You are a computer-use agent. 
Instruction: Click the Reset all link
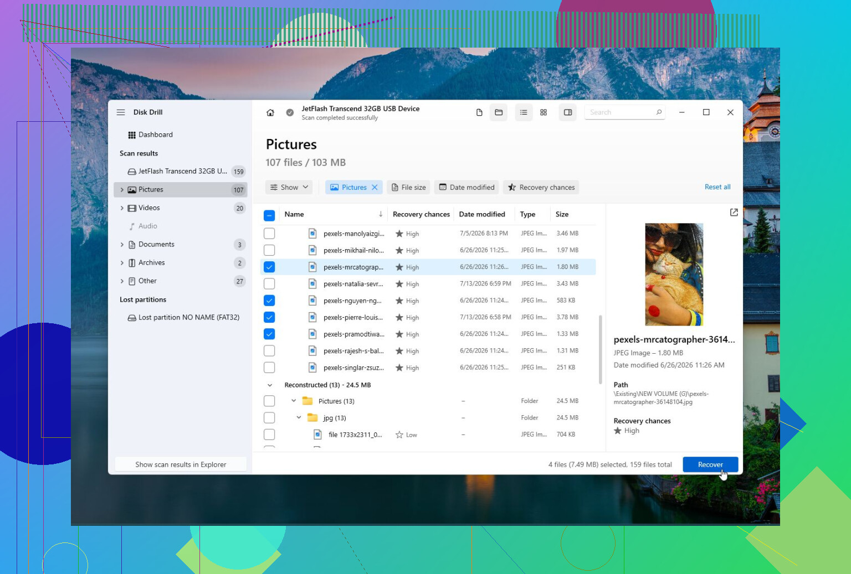pos(717,187)
